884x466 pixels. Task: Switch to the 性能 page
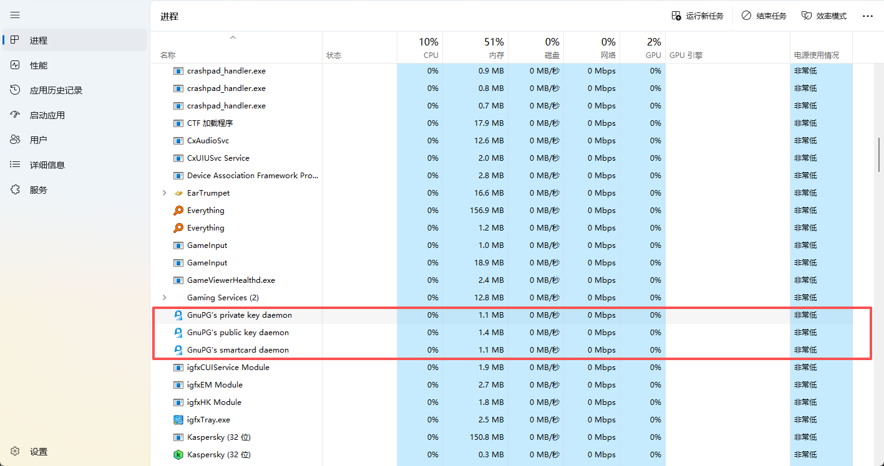tap(75, 65)
